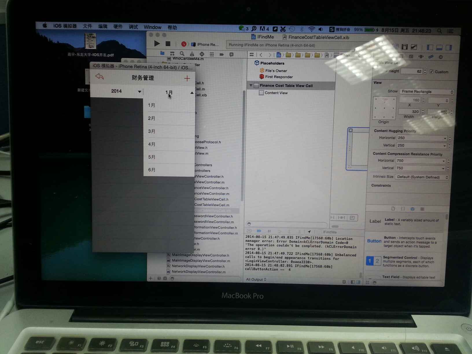472x354 pixels.
Task: Open the issue navigator warning icon
Action: tap(192, 54)
